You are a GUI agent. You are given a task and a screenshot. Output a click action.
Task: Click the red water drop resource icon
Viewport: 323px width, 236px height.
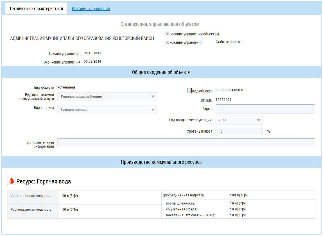(11, 181)
